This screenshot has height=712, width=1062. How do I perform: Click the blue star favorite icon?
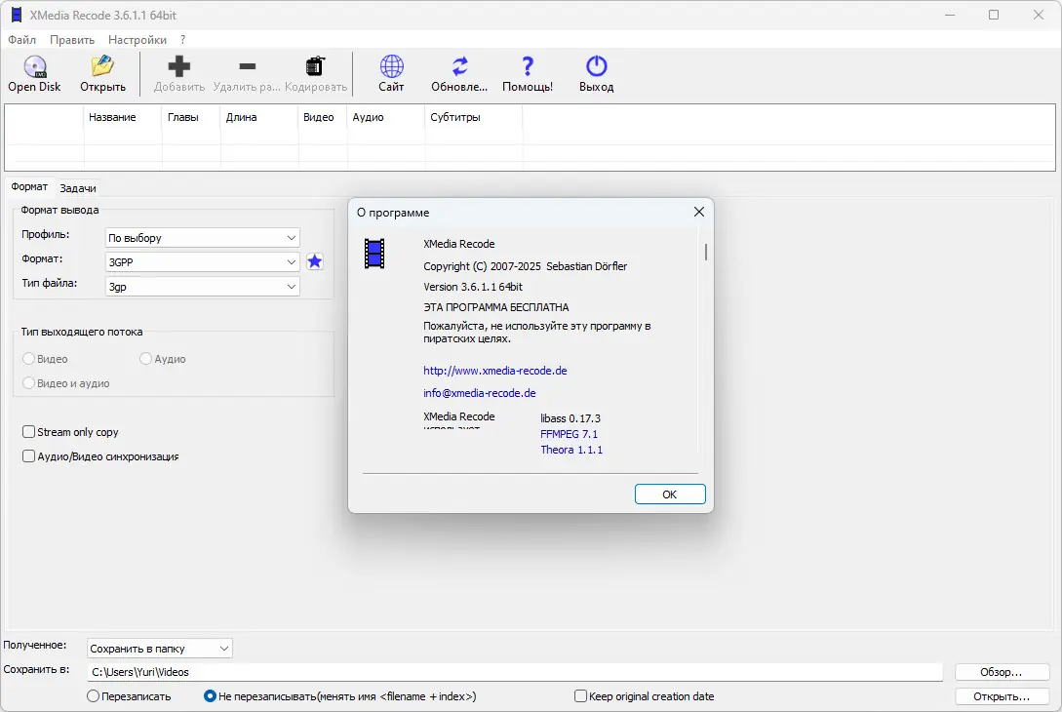(x=315, y=261)
